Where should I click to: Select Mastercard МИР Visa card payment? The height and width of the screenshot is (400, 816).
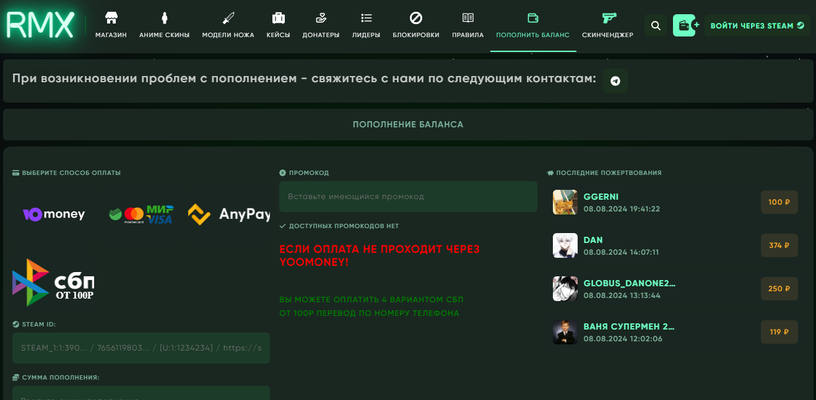[141, 215]
